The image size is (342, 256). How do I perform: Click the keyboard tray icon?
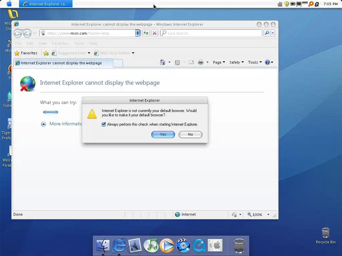280,4
